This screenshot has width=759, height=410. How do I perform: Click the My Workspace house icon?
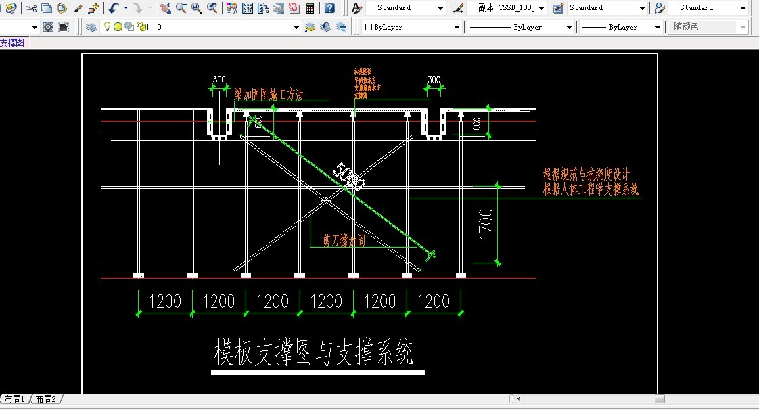click(x=64, y=28)
